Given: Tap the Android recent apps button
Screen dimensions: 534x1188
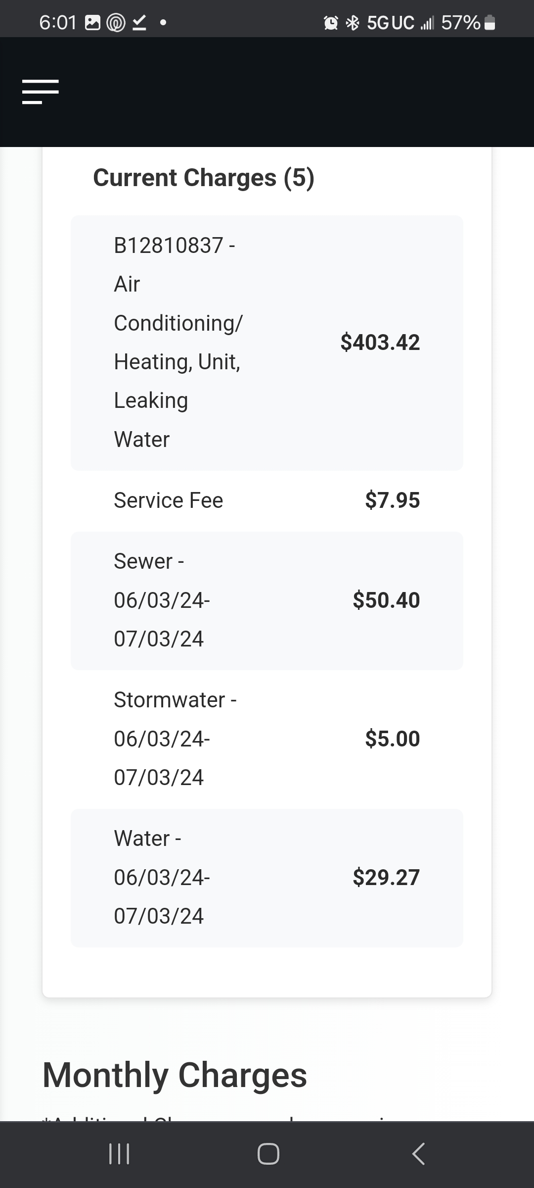Looking at the screenshot, I should point(119,1153).
